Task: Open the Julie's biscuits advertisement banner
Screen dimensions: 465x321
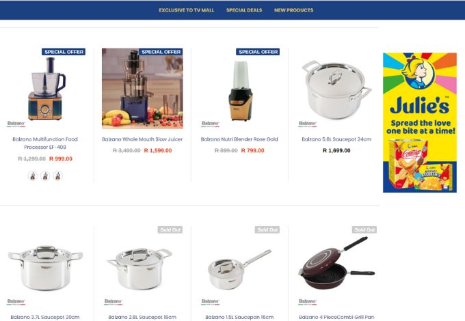Action: tap(420, 123)
